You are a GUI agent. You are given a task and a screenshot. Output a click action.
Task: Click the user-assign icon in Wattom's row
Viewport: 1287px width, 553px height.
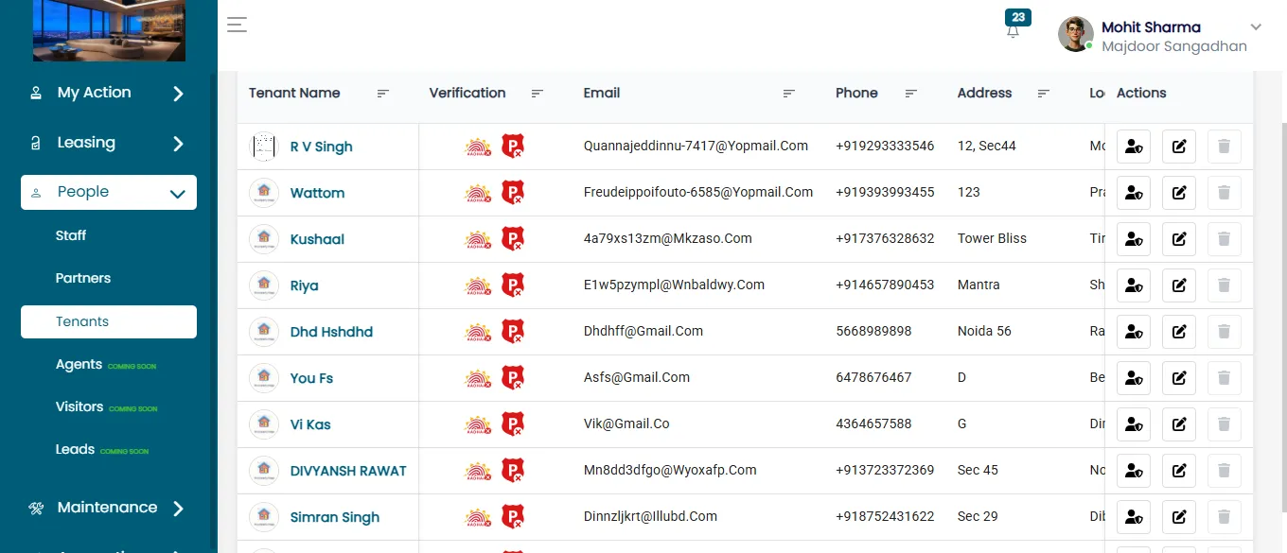(x=1134, y=193)
